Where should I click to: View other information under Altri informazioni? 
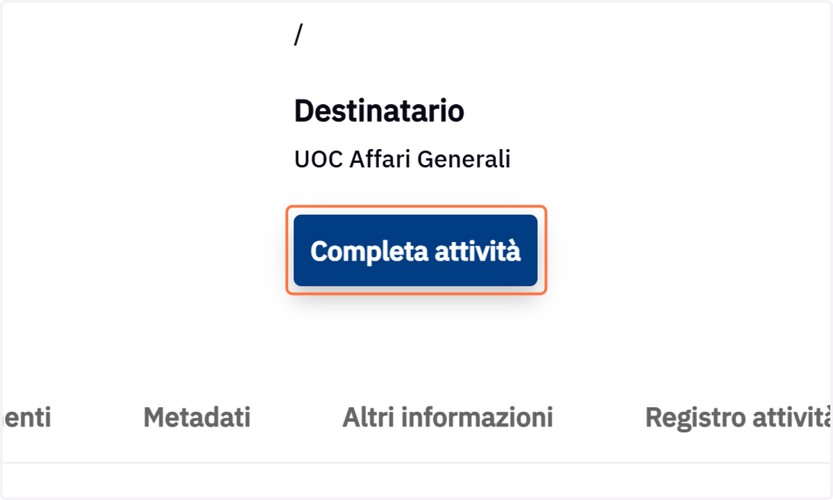[x=448, y=417]
